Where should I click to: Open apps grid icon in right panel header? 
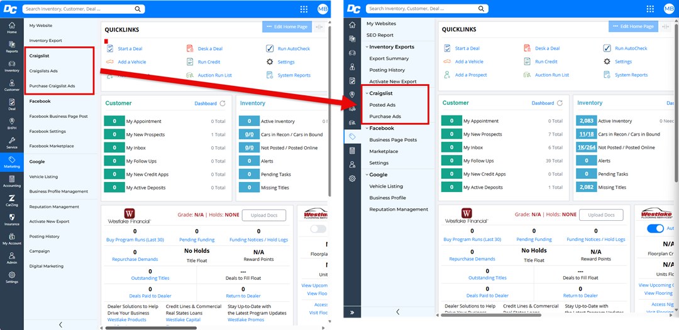pyautogui.click(x=650, y=9)
